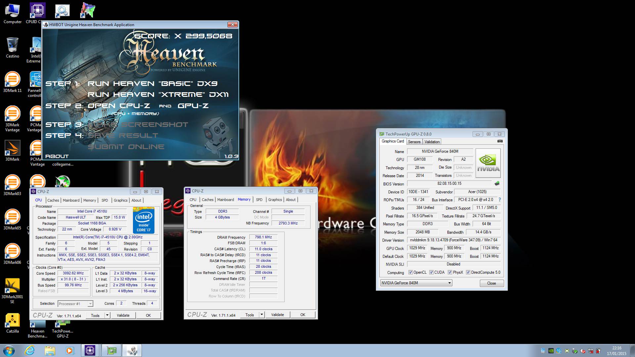Click ABOUT in HWBOT Heaven app
Screen dimensions: 635x357
pos(57,156)
